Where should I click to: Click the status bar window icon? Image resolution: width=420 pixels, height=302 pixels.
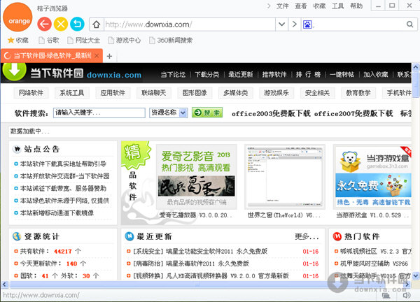click(x=386, y=295)
